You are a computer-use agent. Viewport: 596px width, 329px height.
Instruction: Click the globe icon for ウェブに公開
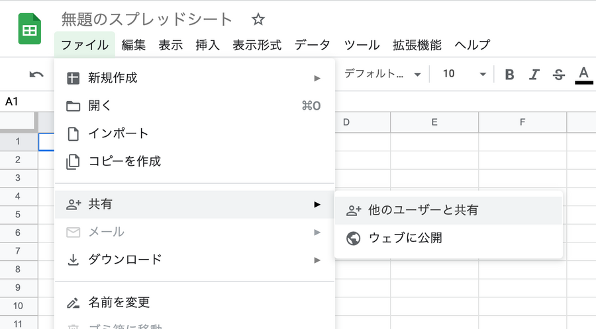pyautogui.click(x=353, y=238)
